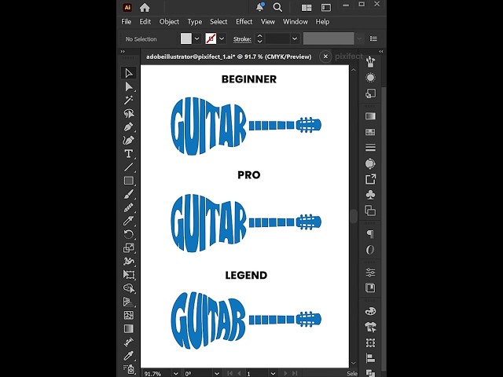Open the Symbols club panel icon
The image size is (503, 377).
click(x=370, y=195)
